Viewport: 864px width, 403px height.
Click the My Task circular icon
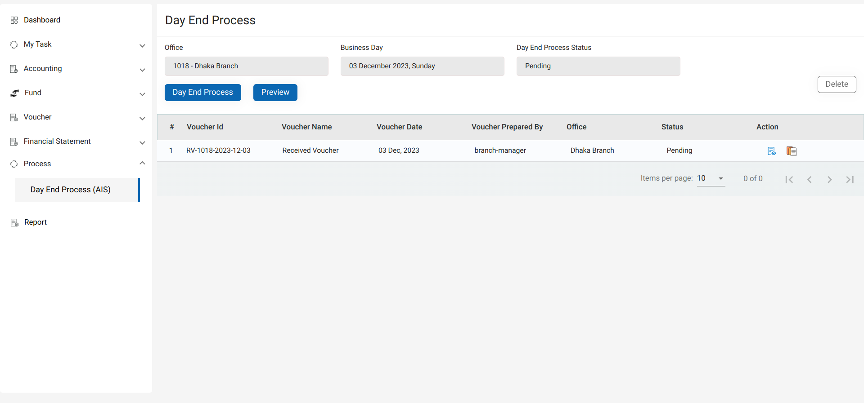tap(14, 44)
